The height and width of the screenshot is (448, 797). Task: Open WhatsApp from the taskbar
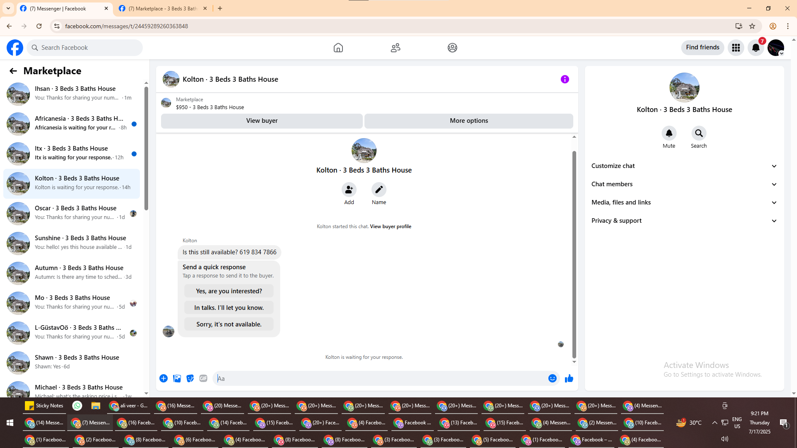(x=77, y=406)
